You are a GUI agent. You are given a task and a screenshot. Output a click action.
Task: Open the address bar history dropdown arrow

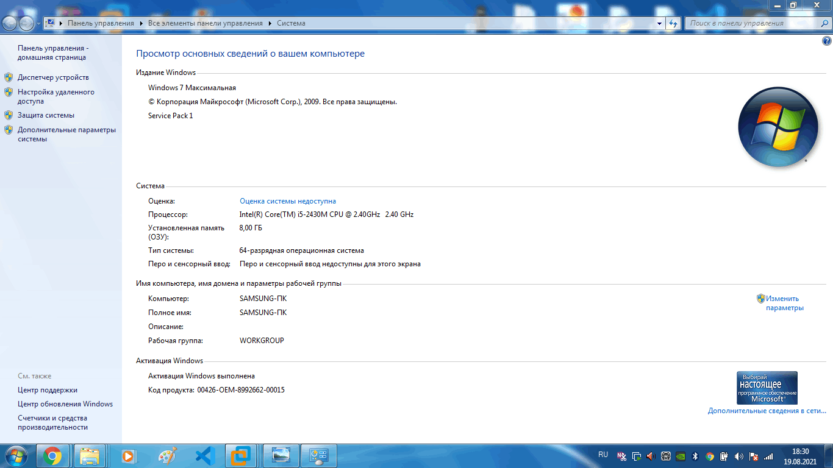tap(660, 23)
